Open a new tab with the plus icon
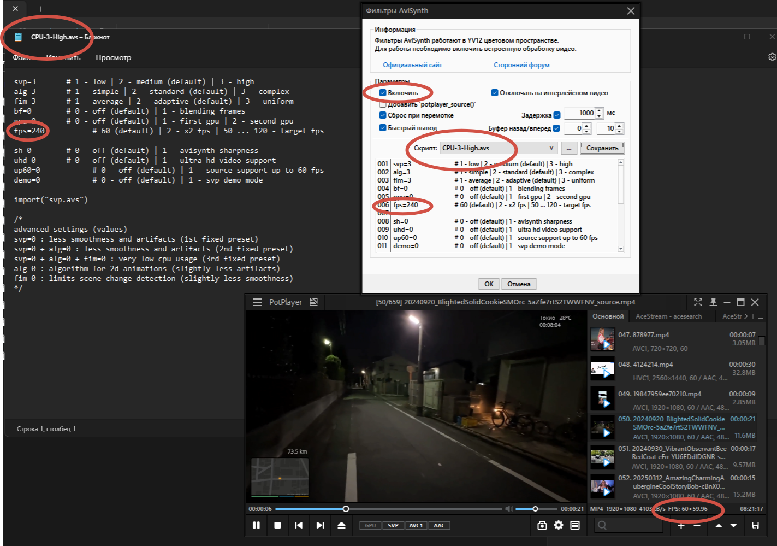Image resolution: width=777 pixels, height=546 pixels. (x=40, y=9)
